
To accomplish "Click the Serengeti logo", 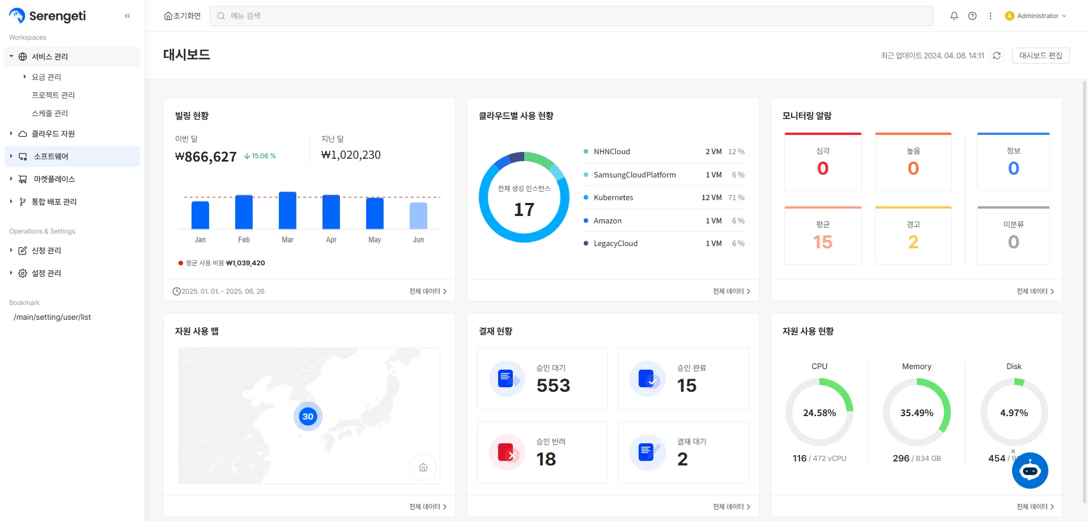I will pos(48,16).
